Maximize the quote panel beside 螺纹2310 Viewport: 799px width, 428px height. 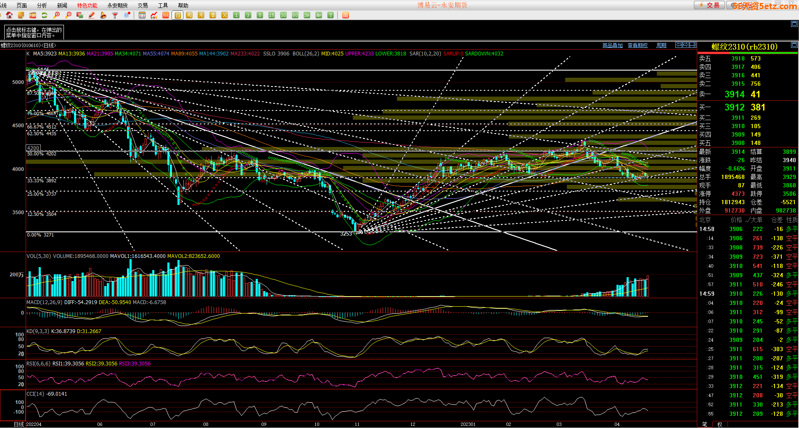click(x=794, y=45)
